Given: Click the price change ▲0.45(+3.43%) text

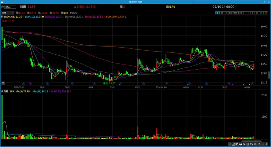Looking at the screenshot, I should tap(85, 7).
